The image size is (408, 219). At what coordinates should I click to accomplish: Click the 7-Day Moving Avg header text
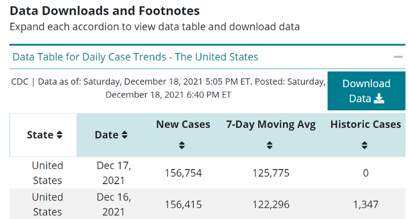[271, 125]
